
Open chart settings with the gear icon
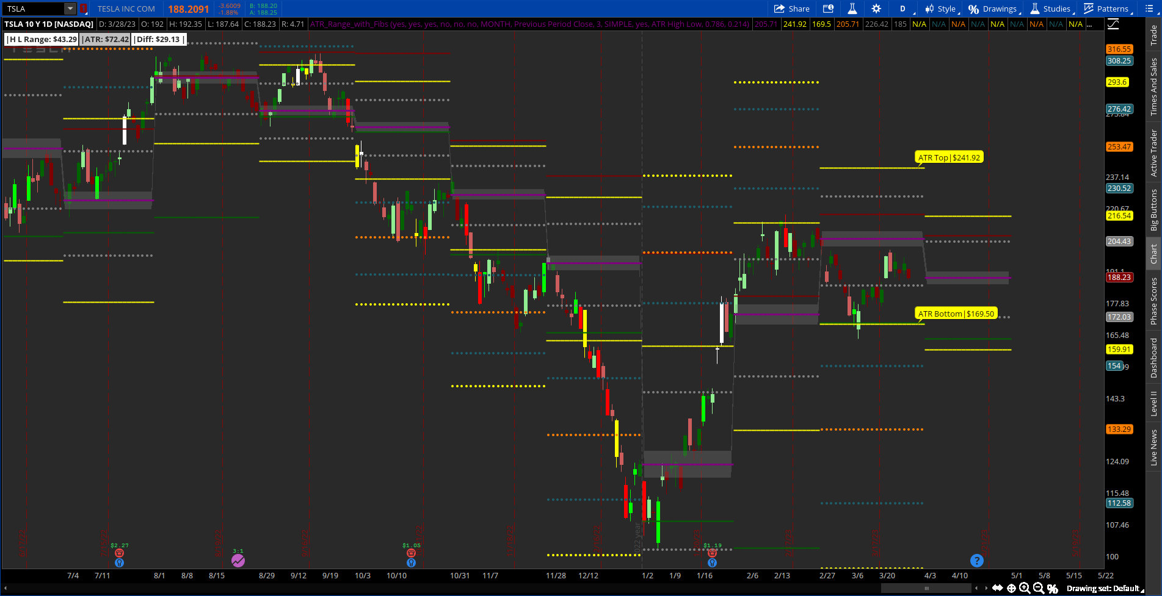876,9
